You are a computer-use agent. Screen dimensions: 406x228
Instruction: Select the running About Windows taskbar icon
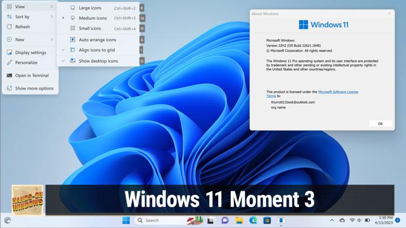pos(281,221)
